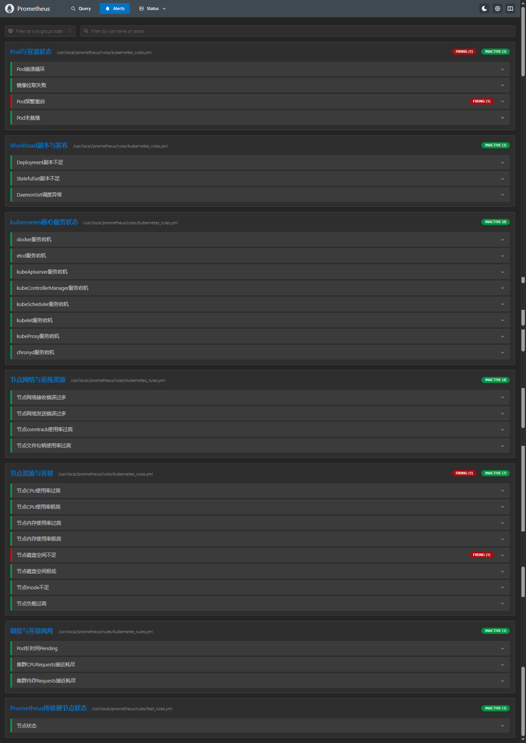
Task: Click INACTIVE (8) badge for kubernetes核心服务状态
Action: click(496, 222)
